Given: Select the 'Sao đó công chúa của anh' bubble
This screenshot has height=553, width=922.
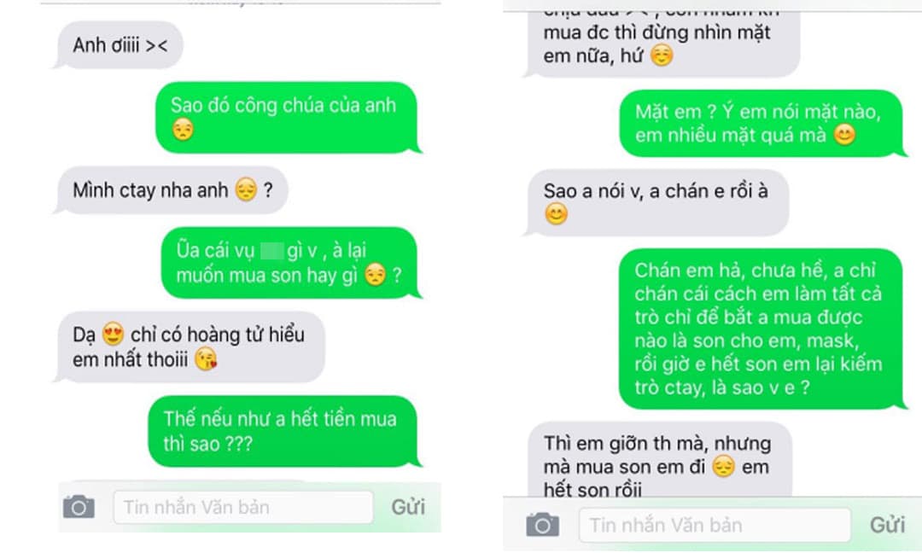Looking at the screenshot, I should tap(289, 118).
